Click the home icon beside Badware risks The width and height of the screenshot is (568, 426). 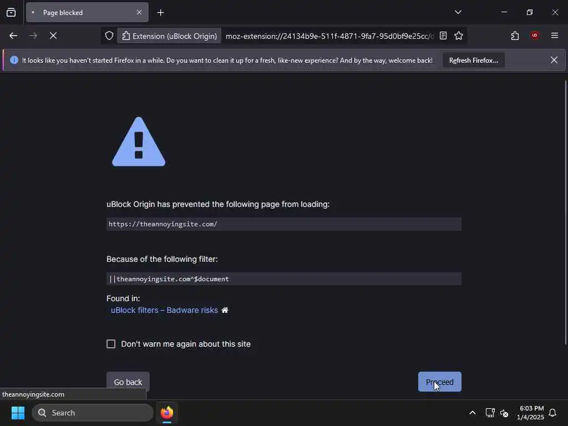pos(225,310)
